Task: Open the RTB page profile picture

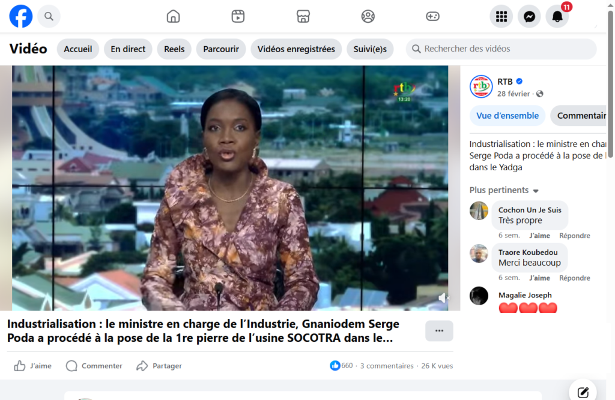Action: (481, 86)
